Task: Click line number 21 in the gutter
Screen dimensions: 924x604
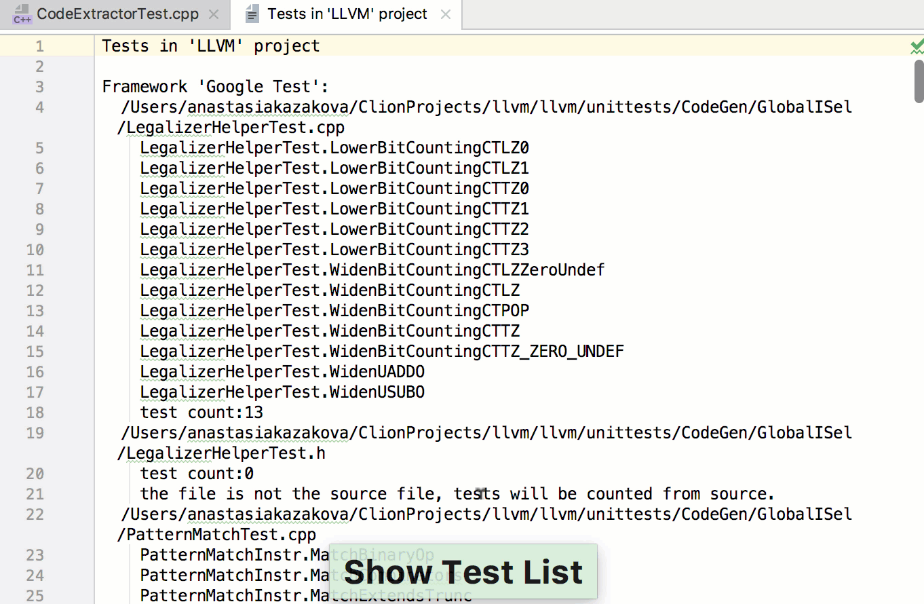Action: pos(35,494)
